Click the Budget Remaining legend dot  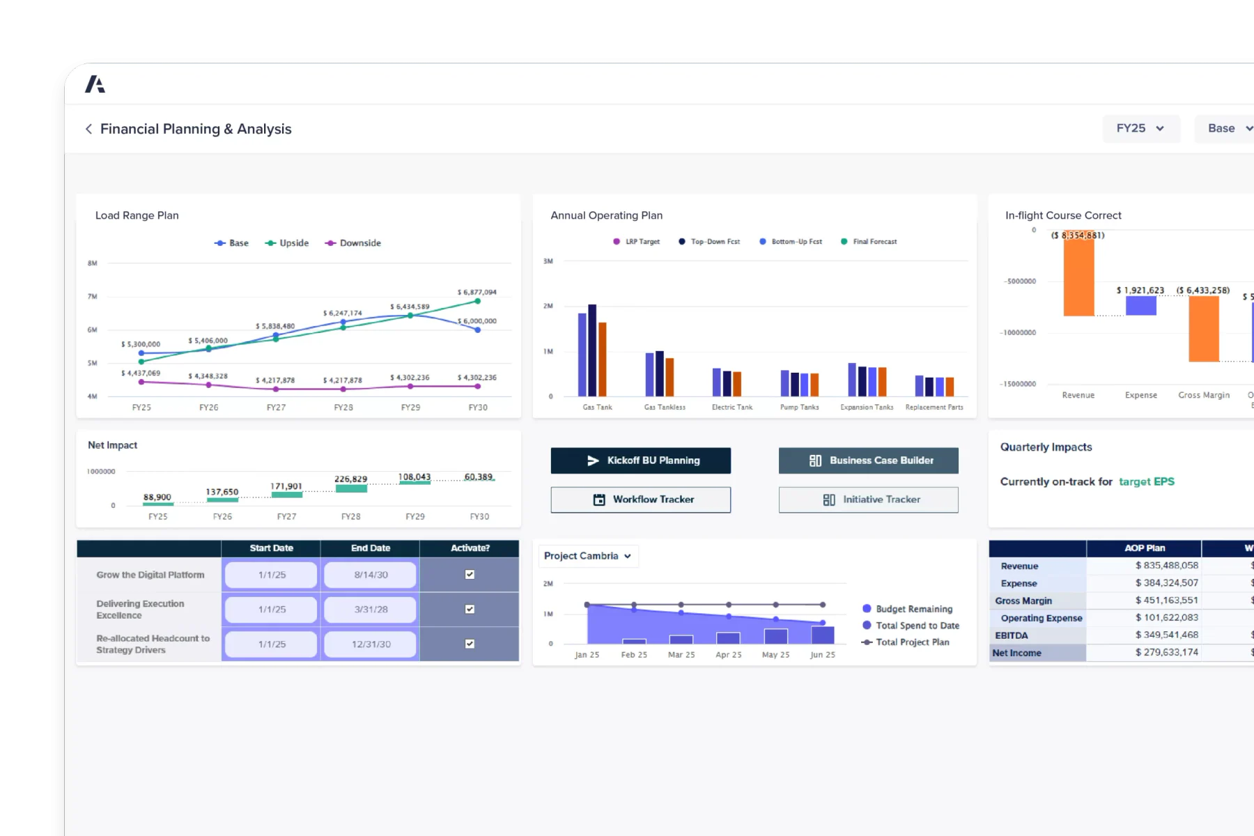tap(867, 609)
